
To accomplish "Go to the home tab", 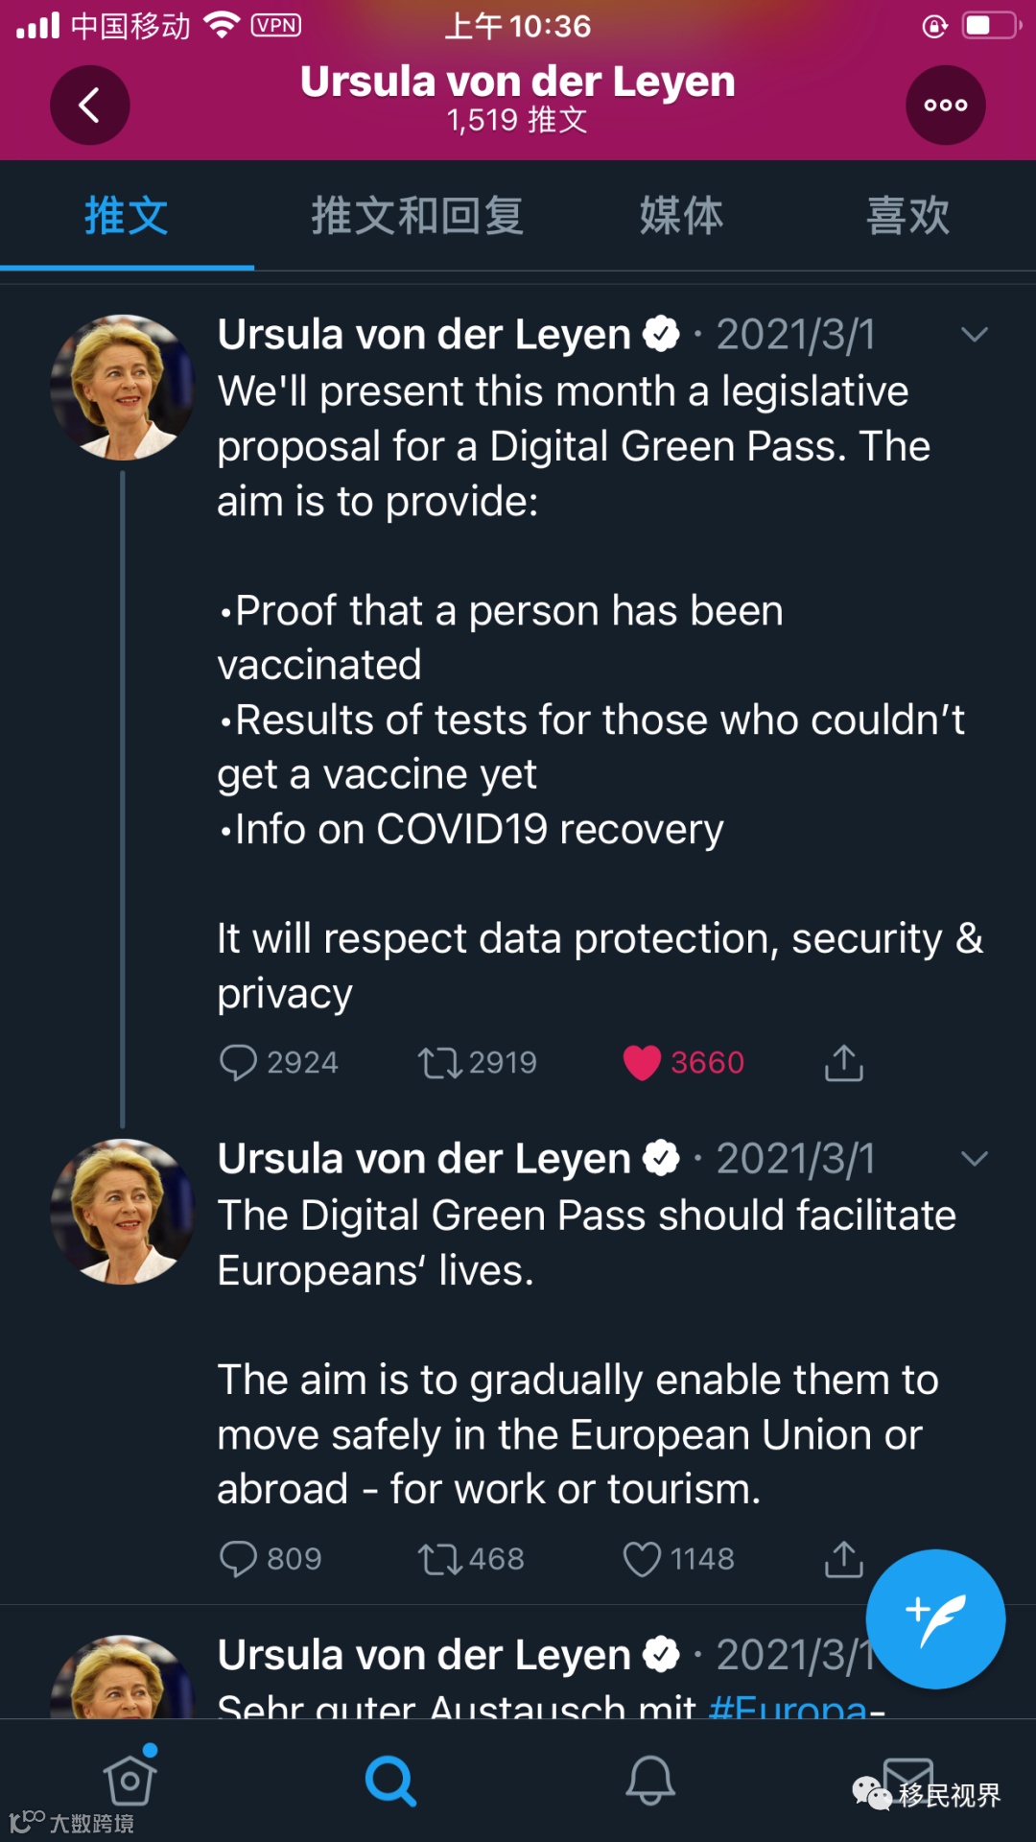I will point(130,1781).
